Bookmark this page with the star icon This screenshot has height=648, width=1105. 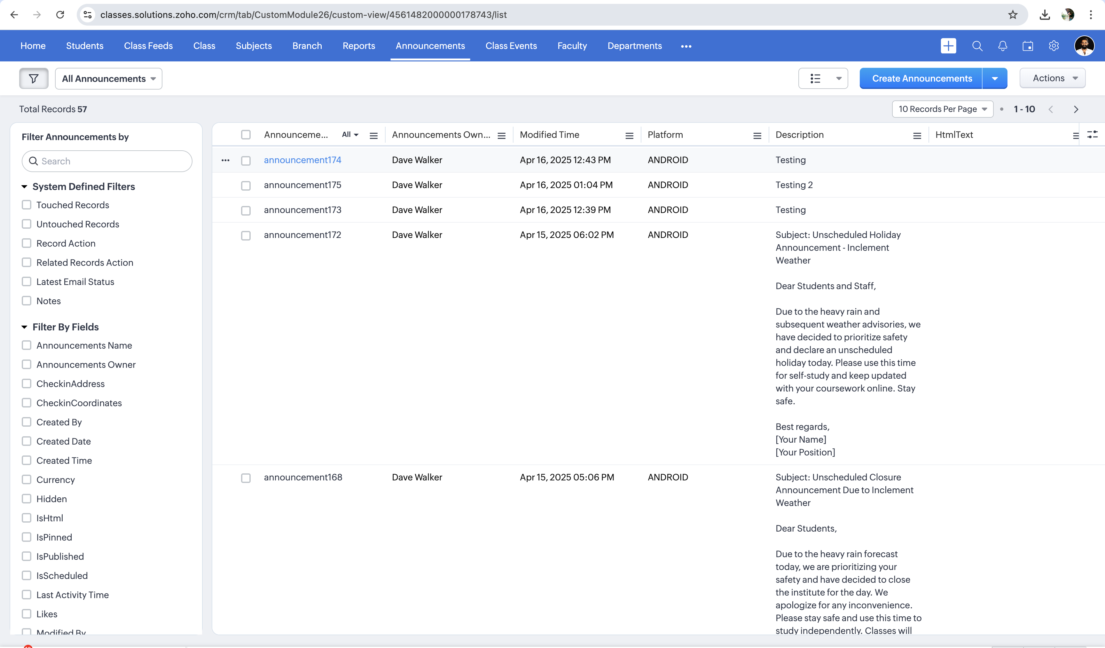point(1013,14)
